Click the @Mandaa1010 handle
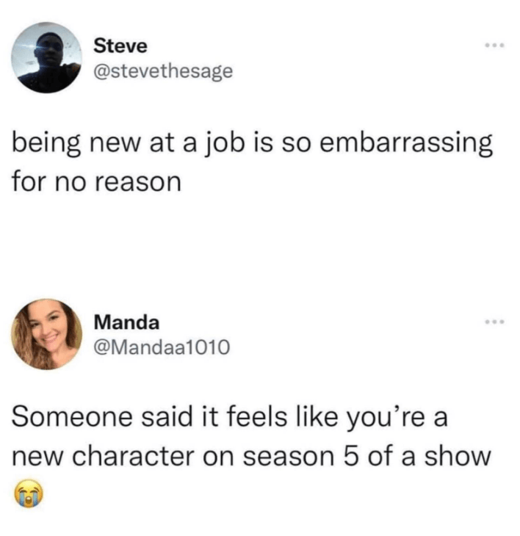Screen dimensions: 520x536 (x=162, y=347)
